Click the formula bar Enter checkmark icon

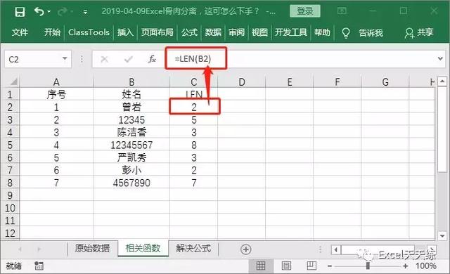coord(128,59)
